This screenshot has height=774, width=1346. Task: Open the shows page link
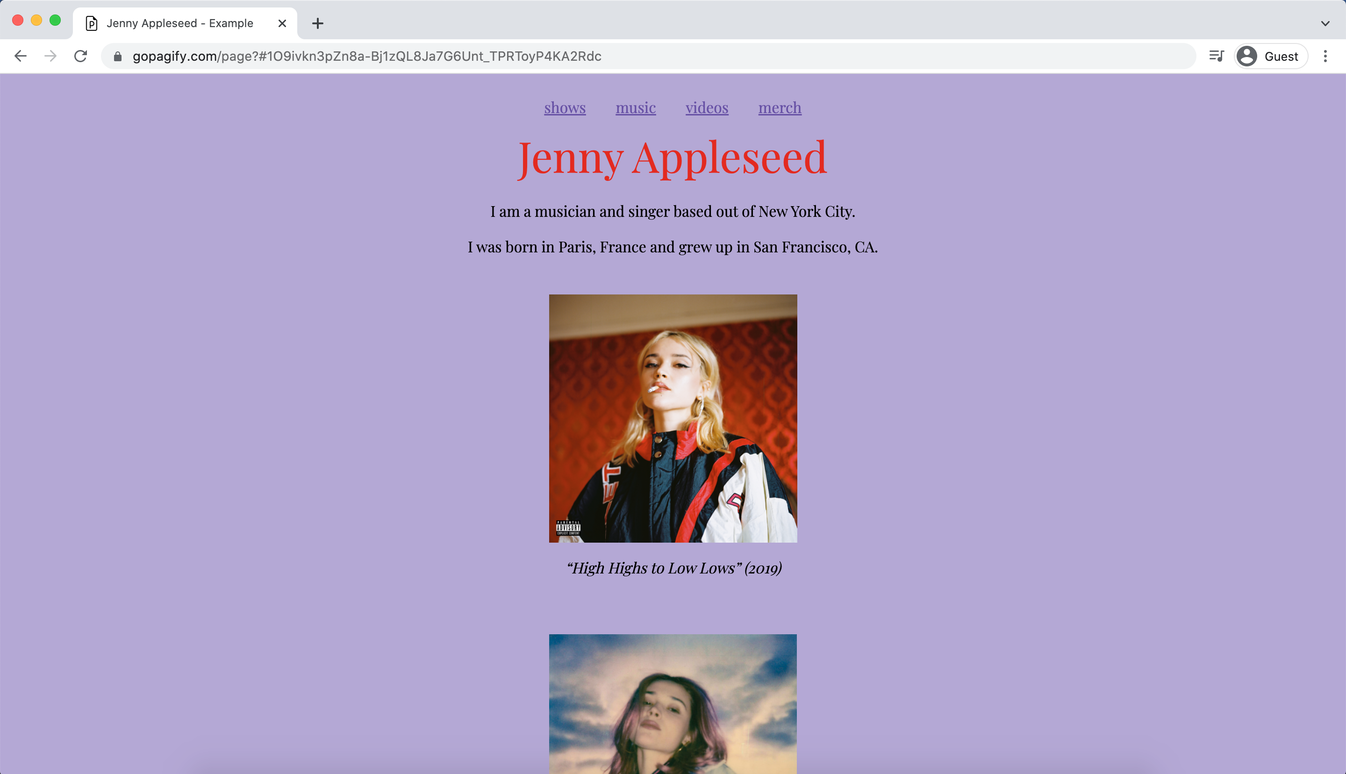[565, 108]
